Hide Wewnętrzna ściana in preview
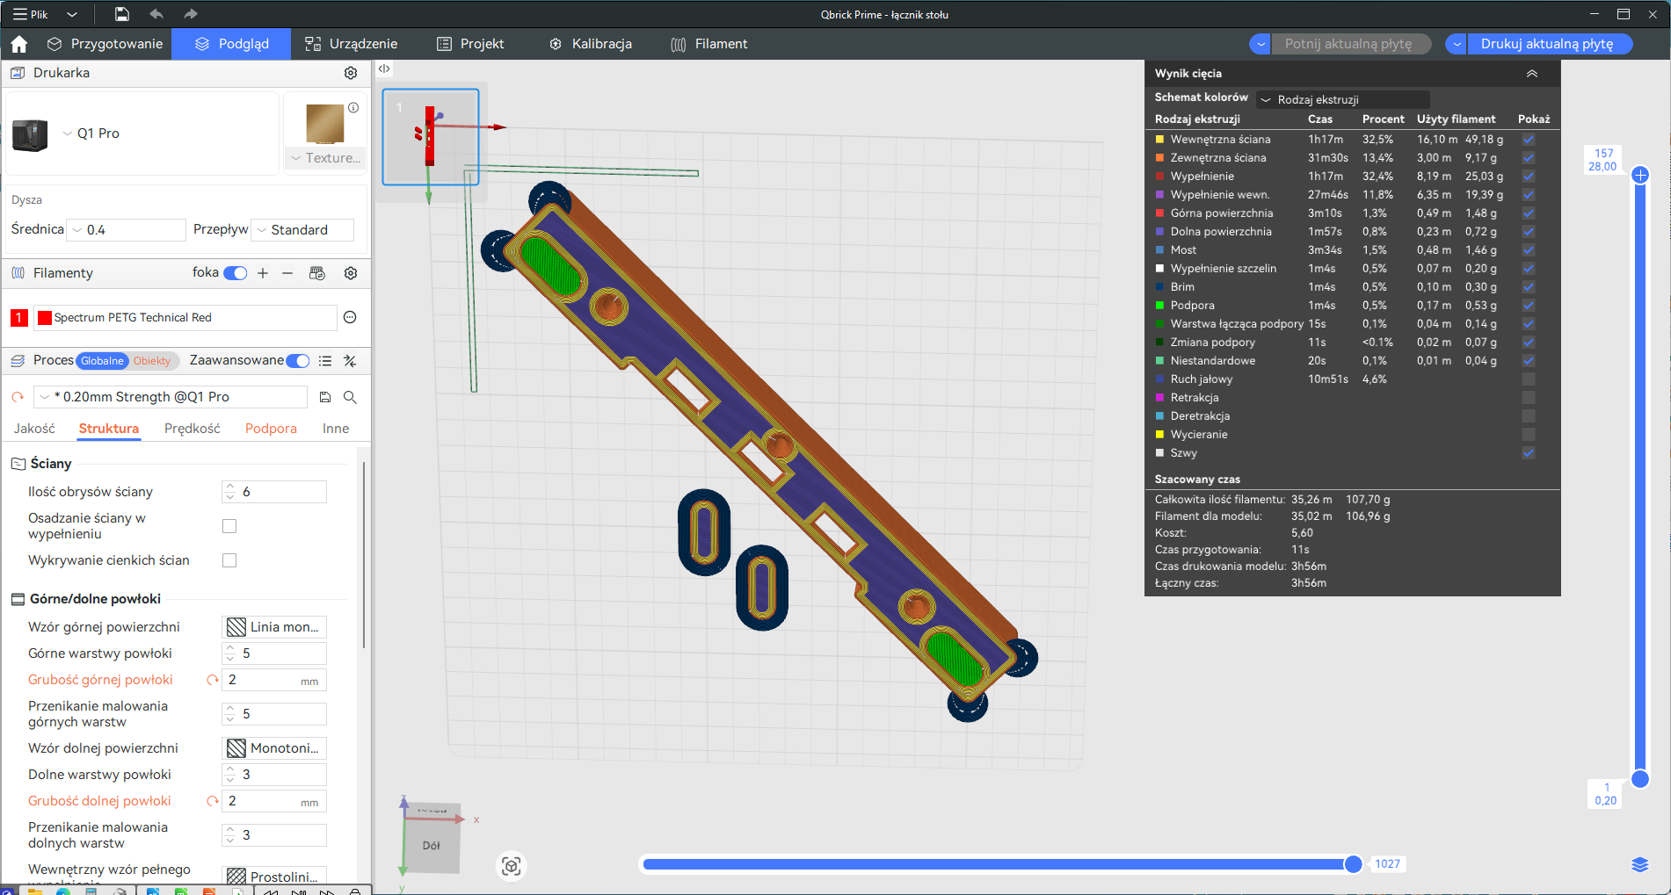Viewport: 1671px width, 895px height. coord(1529,139)
